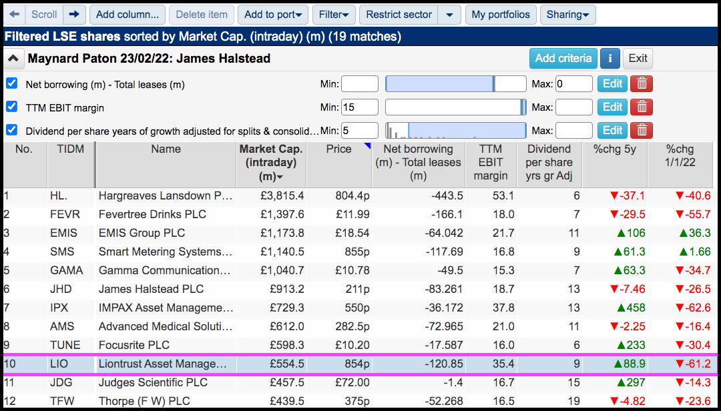
Task: Open the Add to port dropdown
Action: tap(273, 15)
